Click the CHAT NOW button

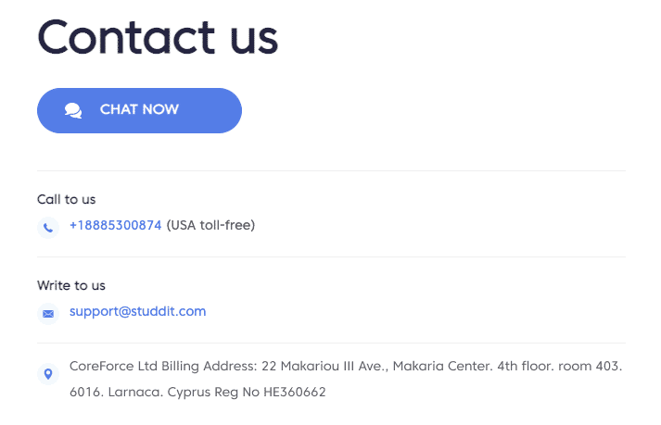tap(139, 110)
